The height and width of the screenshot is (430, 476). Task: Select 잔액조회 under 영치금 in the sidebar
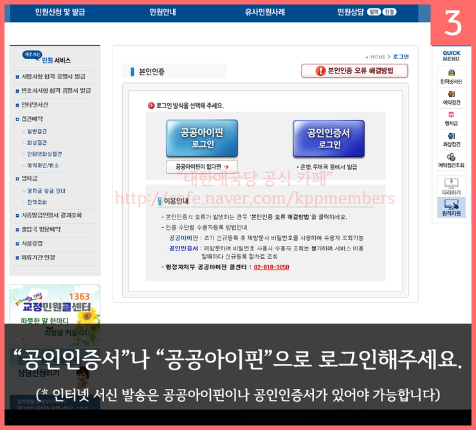[37, 202]
